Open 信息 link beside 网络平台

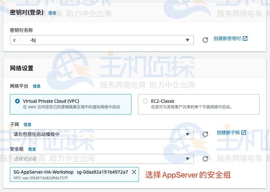point(37,86)
